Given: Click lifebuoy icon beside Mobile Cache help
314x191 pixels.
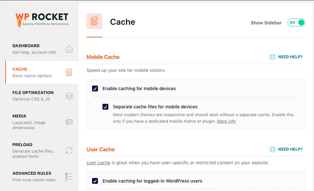Looking at the screenshot, I should click(273, 57).
